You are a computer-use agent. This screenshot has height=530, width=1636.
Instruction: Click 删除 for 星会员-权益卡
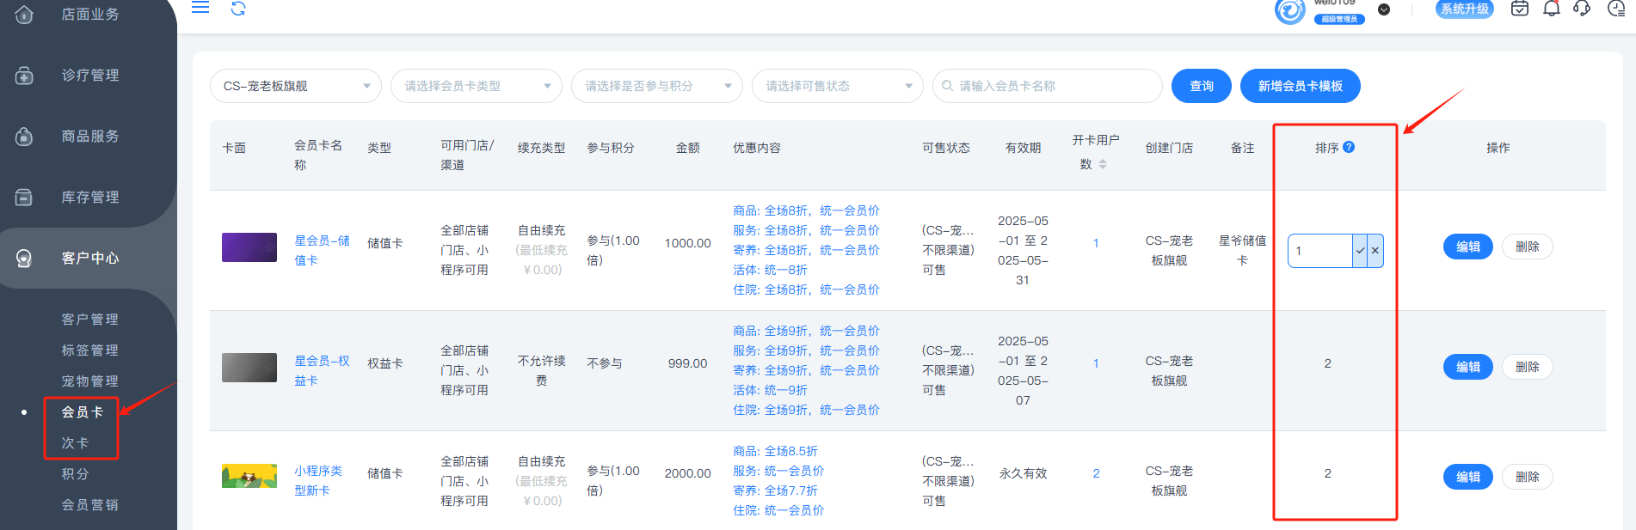1528,367
